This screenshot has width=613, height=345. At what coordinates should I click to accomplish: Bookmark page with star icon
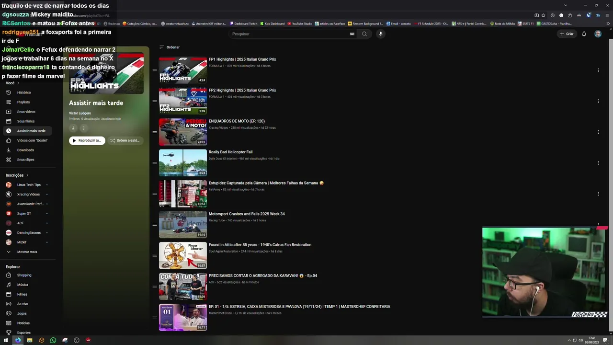(543, 15)
